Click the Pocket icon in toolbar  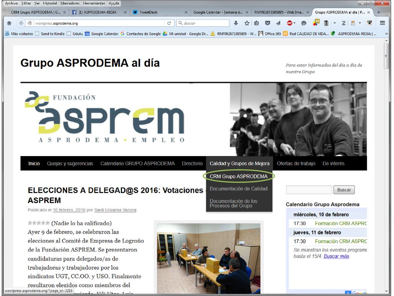(x=268, y=23)
